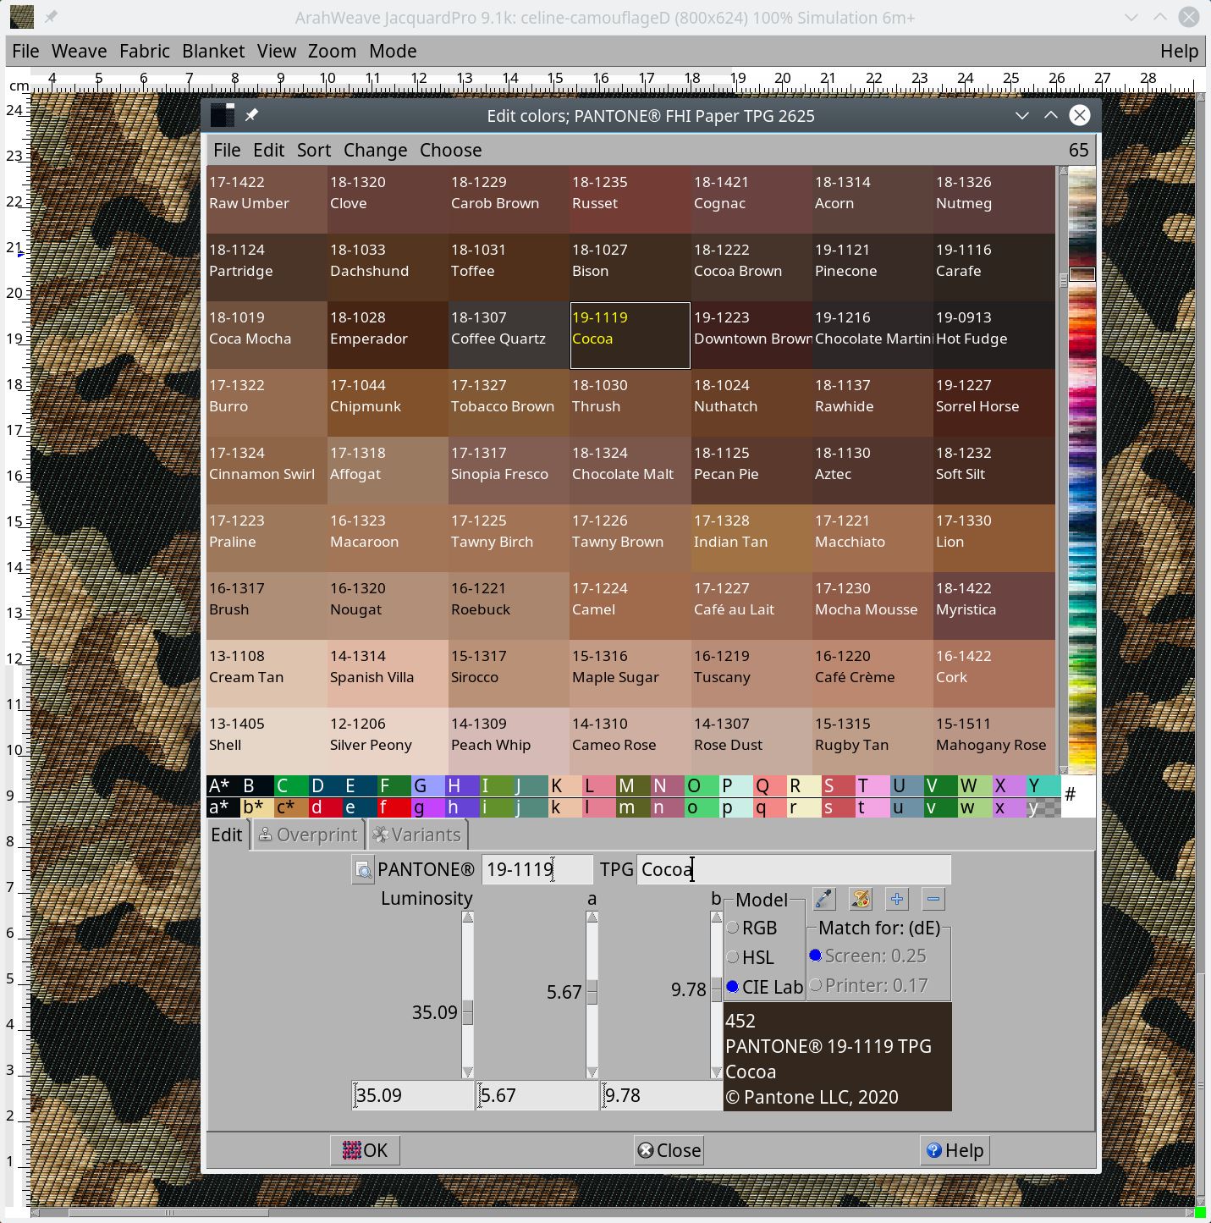
Task: Click the minus icon to remove color
Action: tap(933, 899)
